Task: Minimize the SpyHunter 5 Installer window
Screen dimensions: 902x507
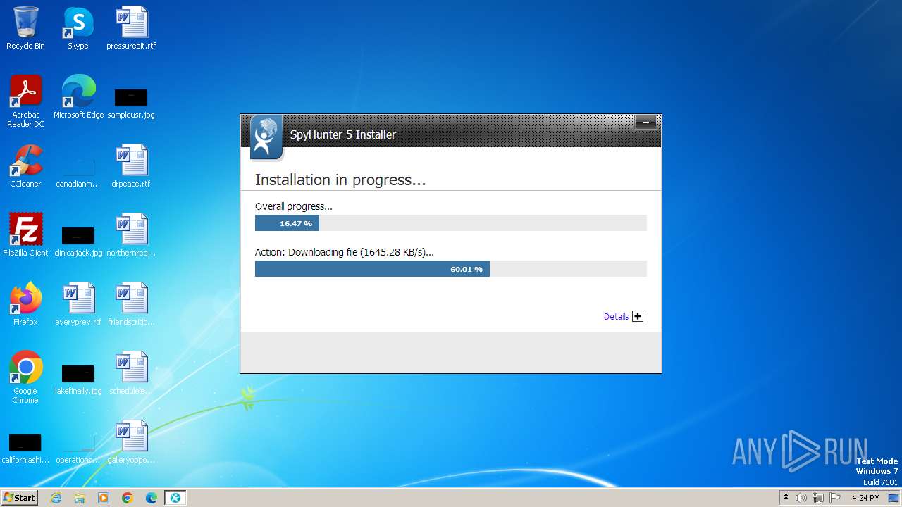Action: click(x=645, y=123)
